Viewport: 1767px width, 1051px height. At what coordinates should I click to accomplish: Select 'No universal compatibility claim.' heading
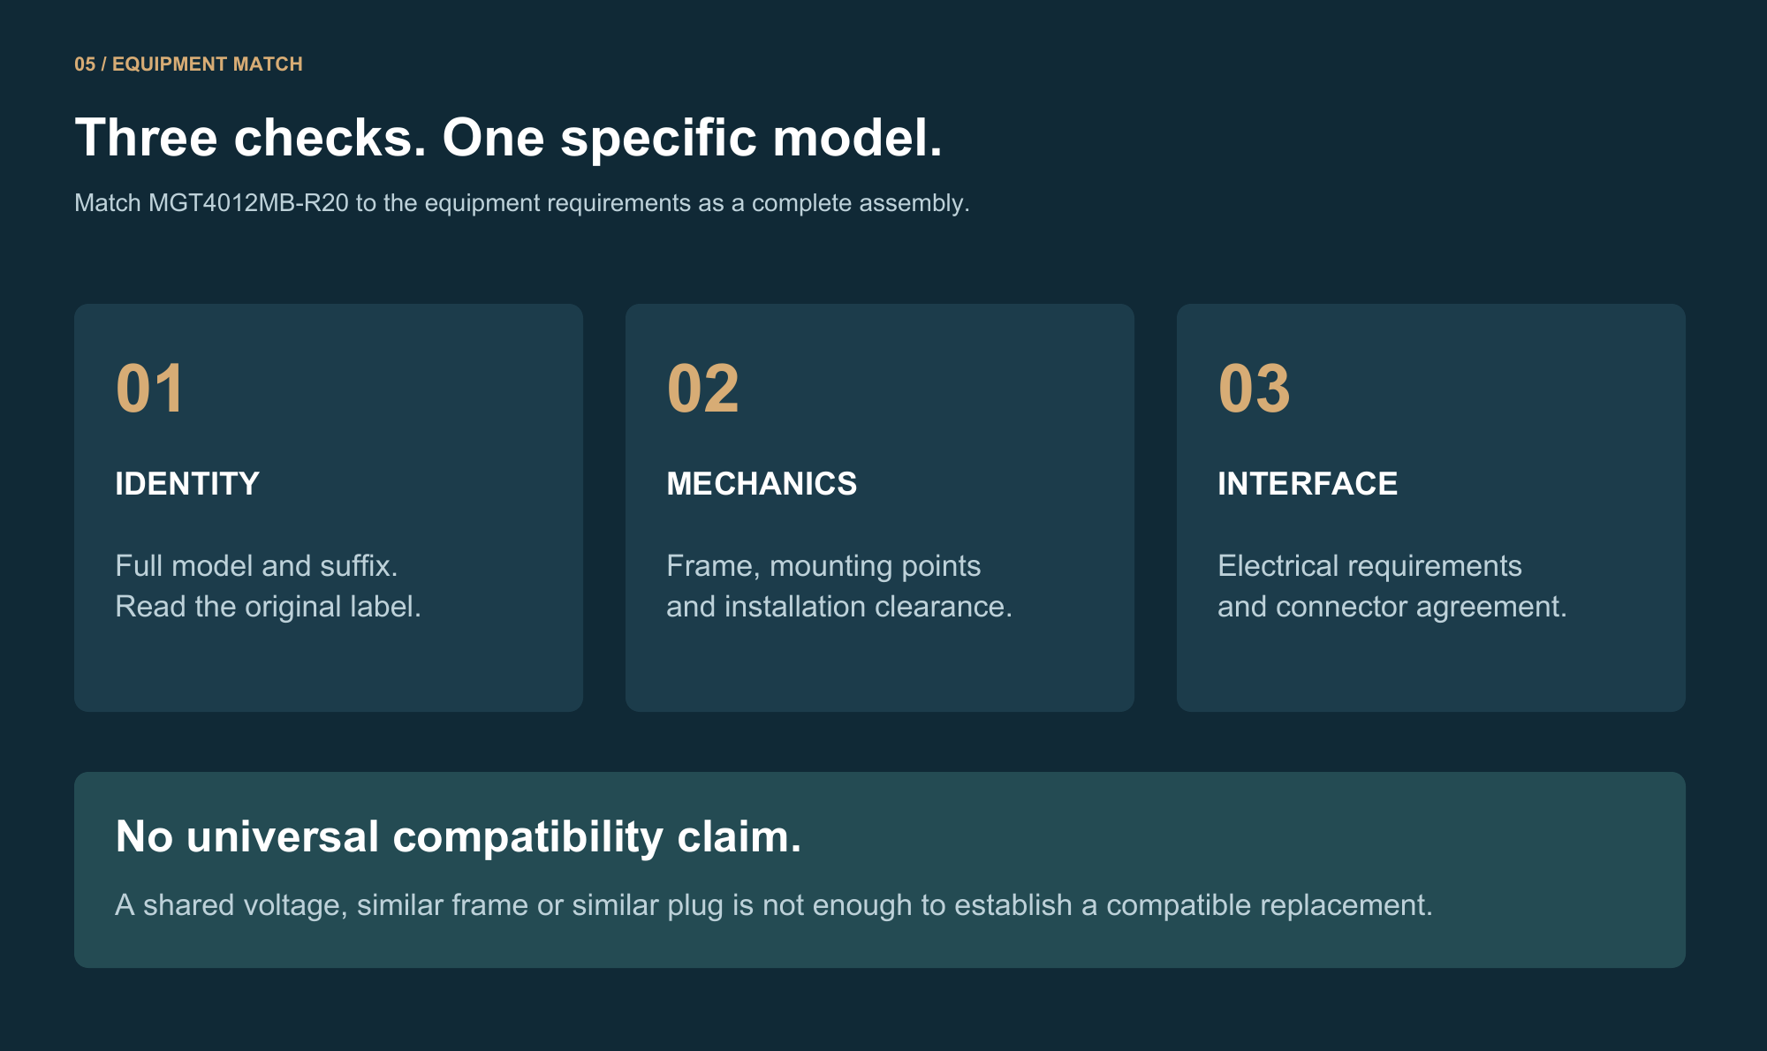(x=459, y=836)
